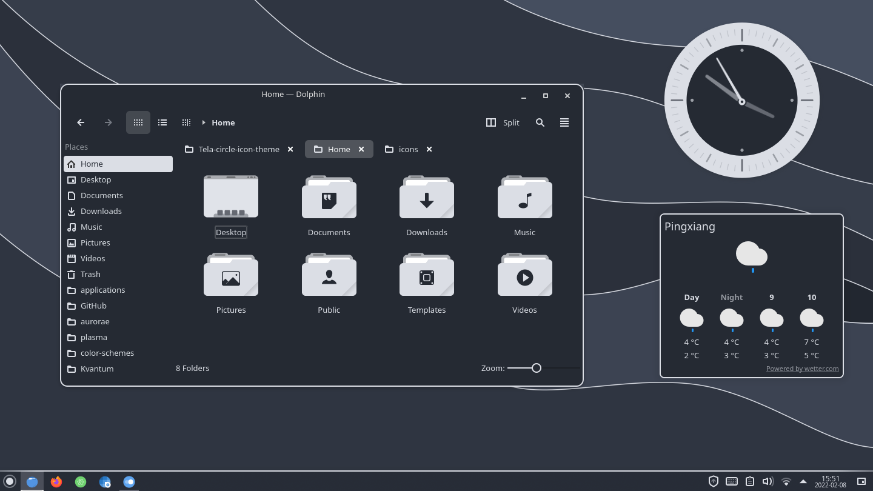The width and height of the screenshot is (873, 491).
Task: Open the volume tray icon
Action: pos(768,481)
